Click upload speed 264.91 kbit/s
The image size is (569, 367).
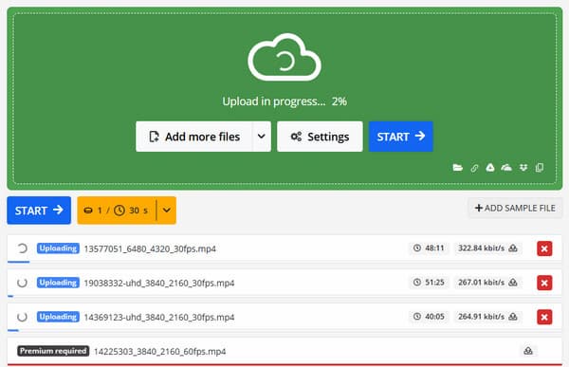pyautogui.click(x=487, y=316)
